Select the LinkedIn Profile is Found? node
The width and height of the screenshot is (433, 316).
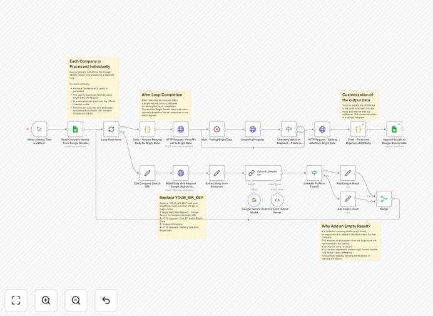[315, 173]
